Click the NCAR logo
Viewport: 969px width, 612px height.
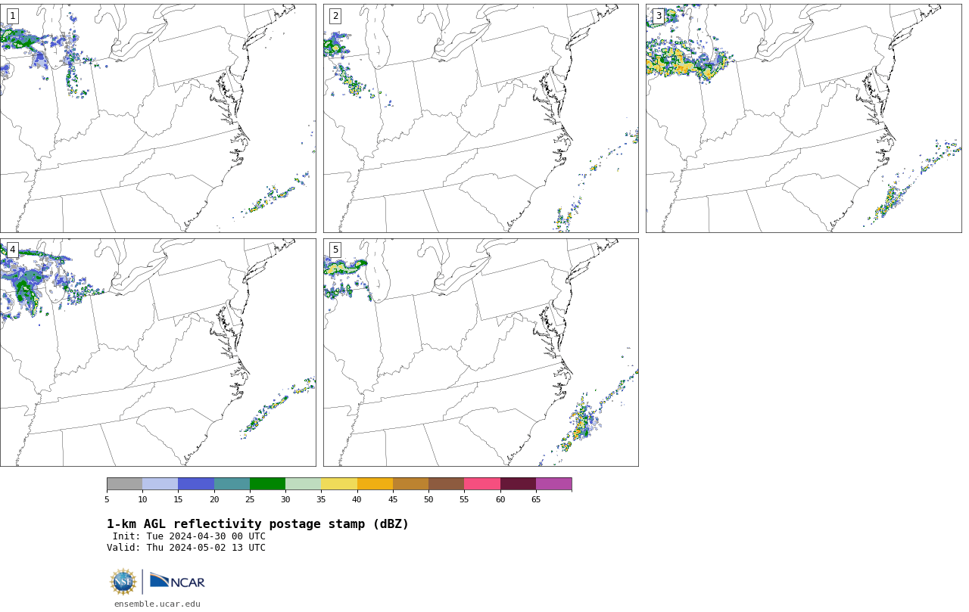(177, 581)
